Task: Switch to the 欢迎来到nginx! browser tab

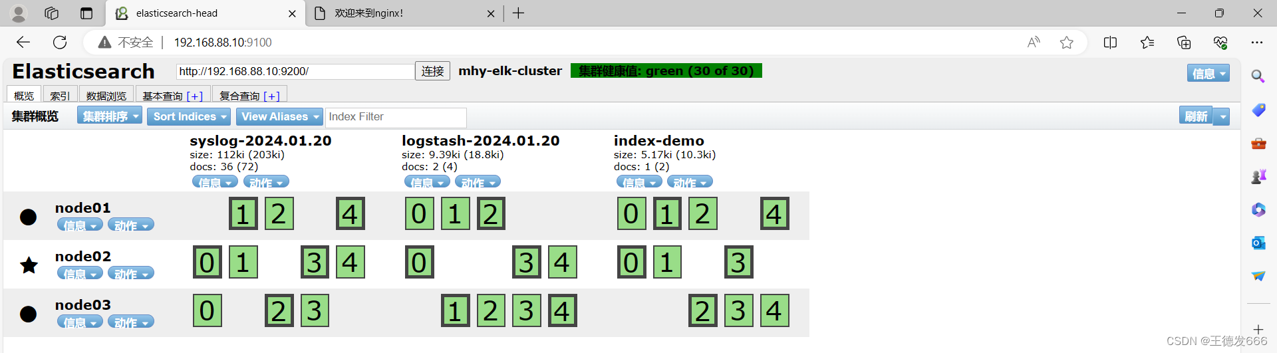Action: click(x=404, y=13)
